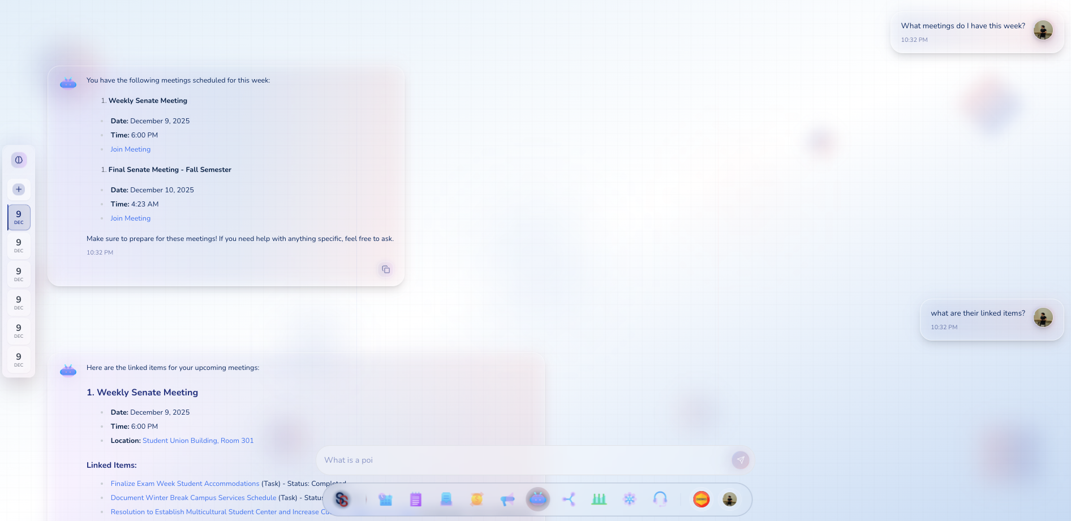Open the headphones support icon
Viewport: 1071px width, 521px height.
[x=660, y=500]
